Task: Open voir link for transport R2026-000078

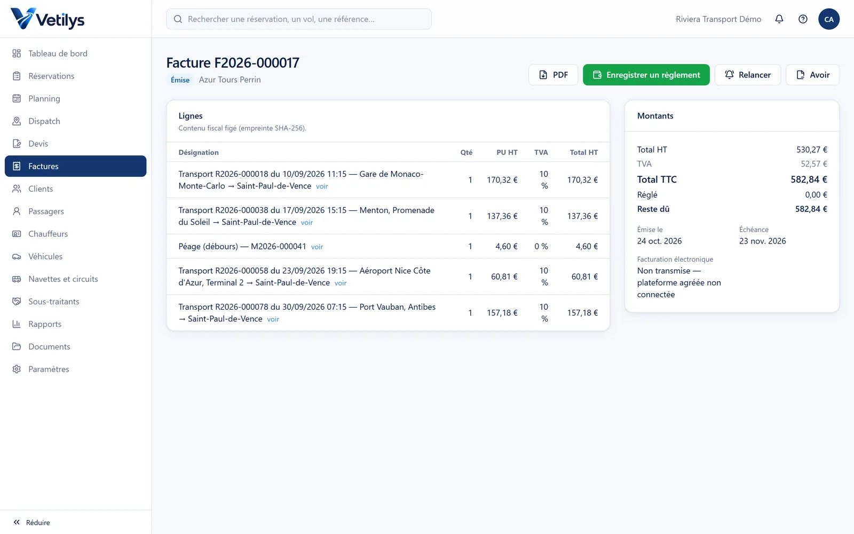Action: [273, 319]
